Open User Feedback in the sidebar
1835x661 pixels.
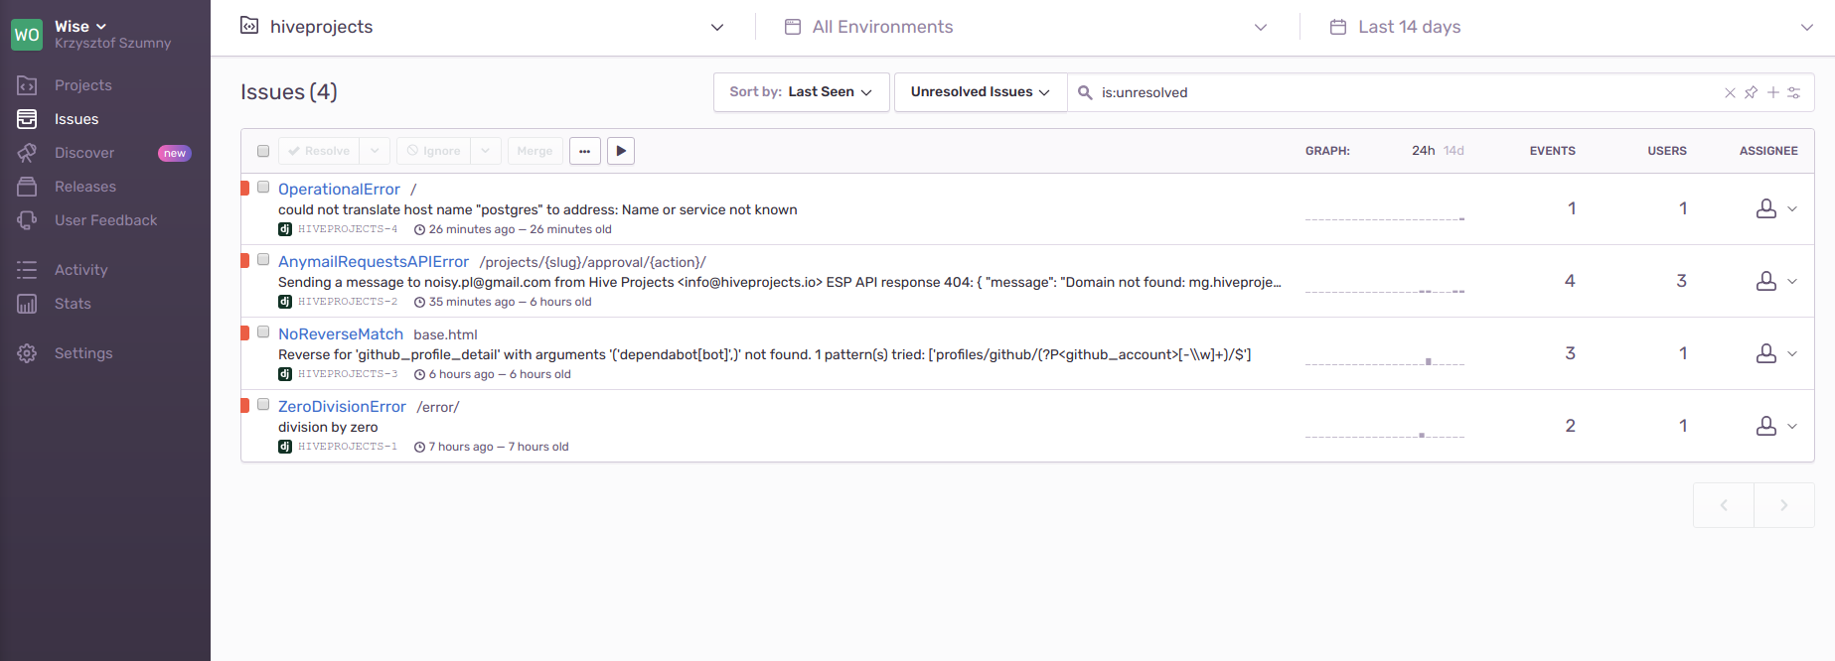click(x=106, y=220)
